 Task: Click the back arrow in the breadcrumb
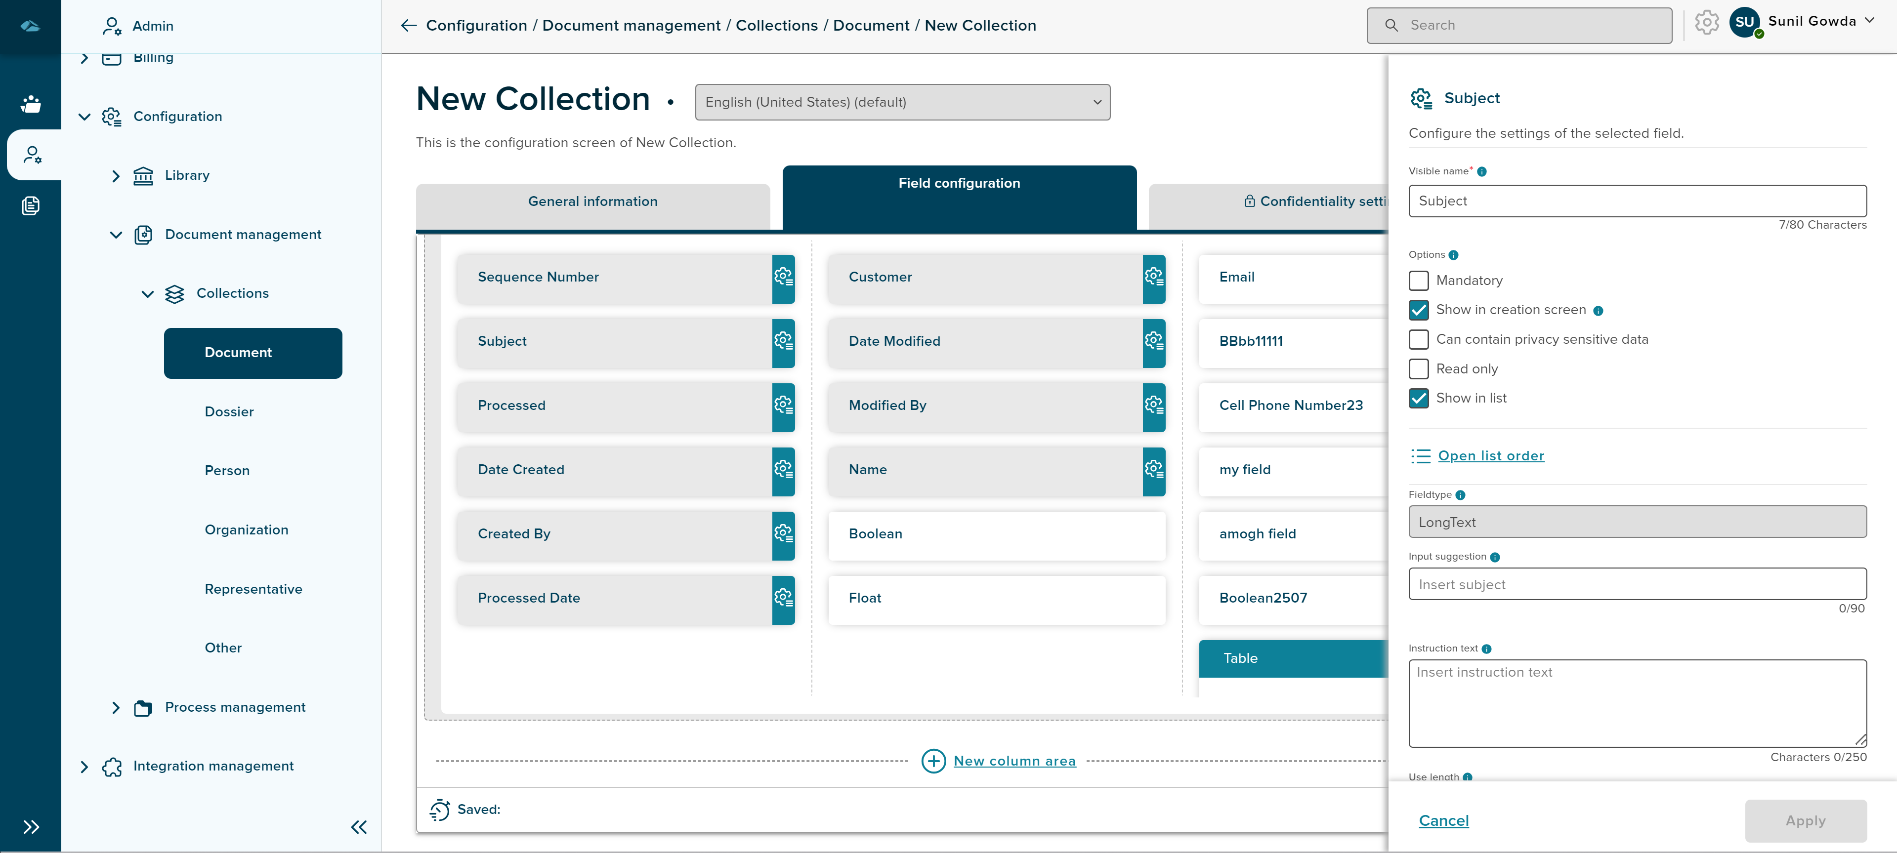point(408,26)
